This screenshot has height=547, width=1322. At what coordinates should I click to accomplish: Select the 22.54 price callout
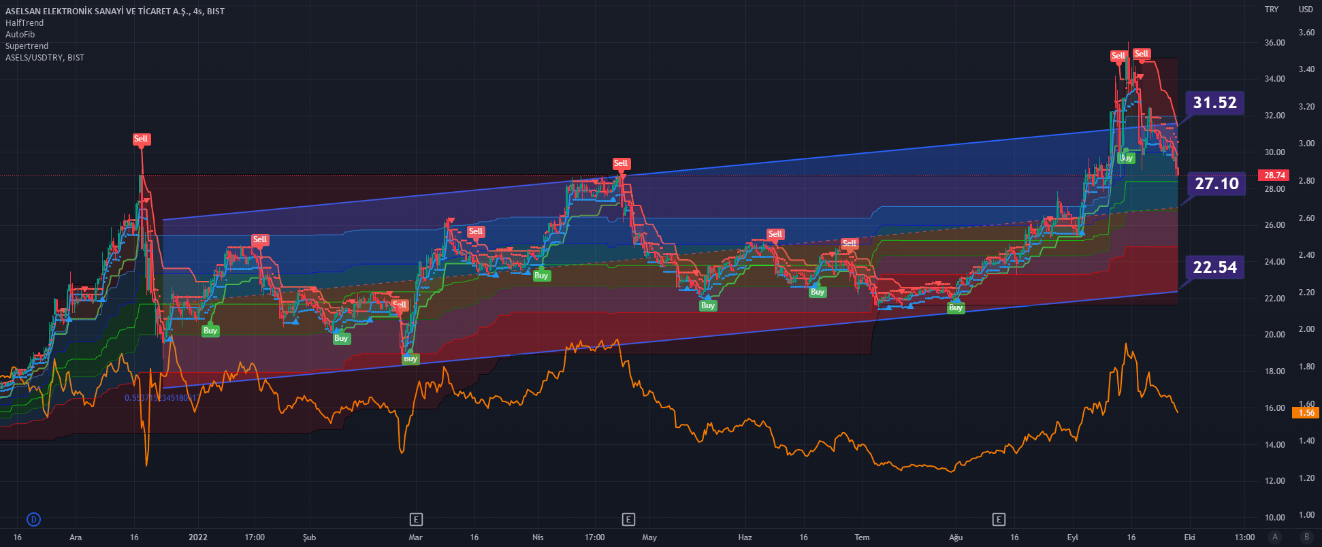tap(1214, 267)
